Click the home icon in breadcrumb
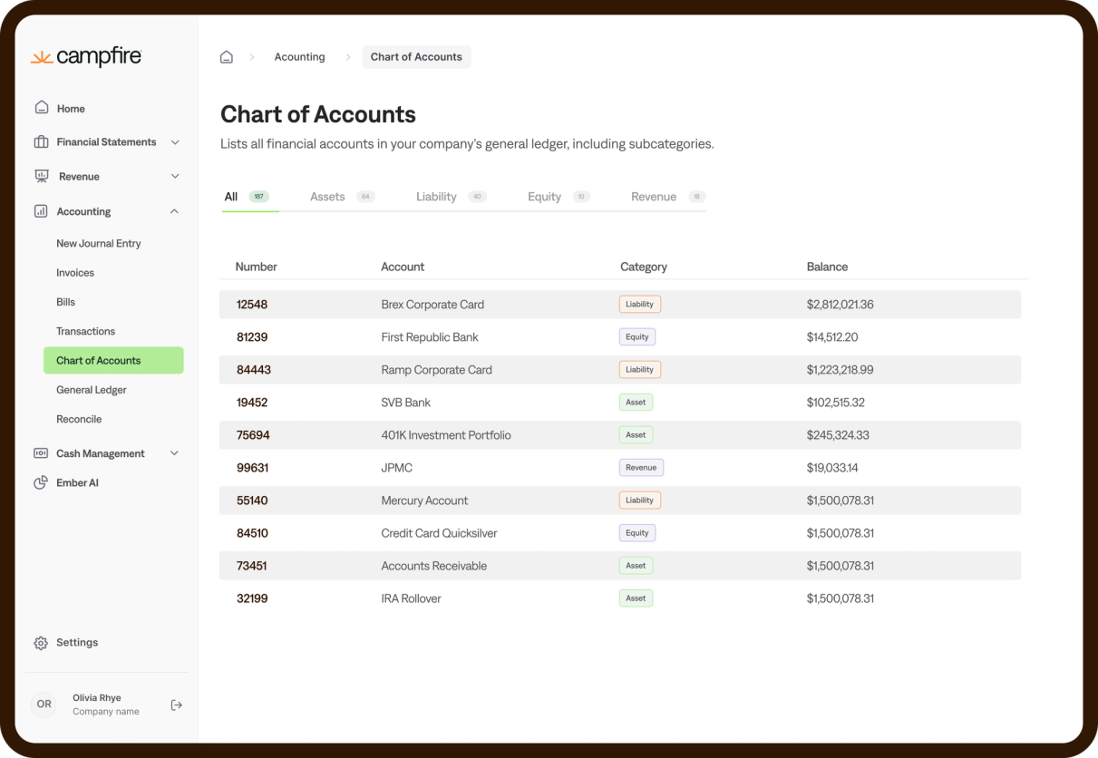 (227, 57)
